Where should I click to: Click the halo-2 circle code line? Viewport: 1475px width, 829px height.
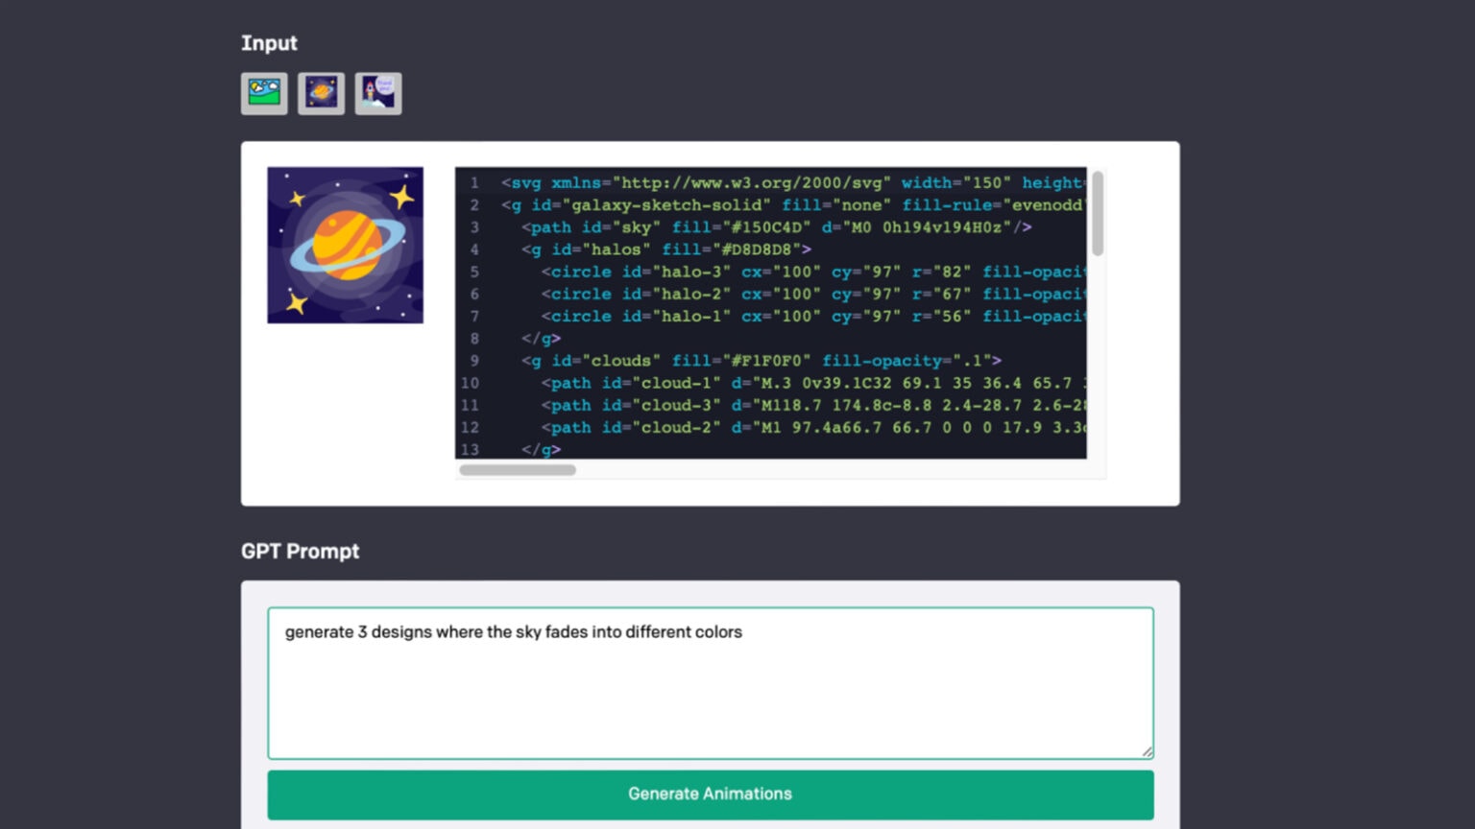(x=768, y=294)
